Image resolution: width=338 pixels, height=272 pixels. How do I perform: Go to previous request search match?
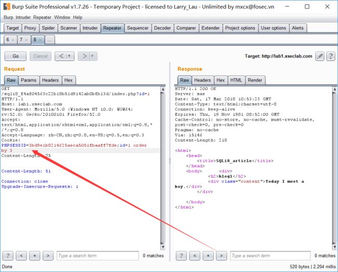click(21, 256)
